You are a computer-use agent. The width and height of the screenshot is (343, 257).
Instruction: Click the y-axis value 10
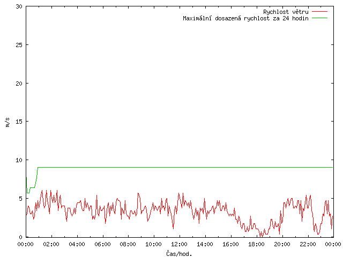click(19, 160)
